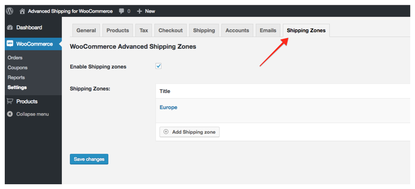Click the Dashboard gauge icon
The image size is (415, 189).
(x=10, y=27)
